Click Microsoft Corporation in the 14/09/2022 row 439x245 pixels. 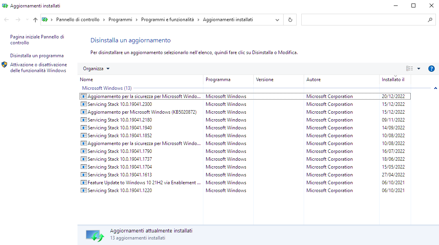coord(330,127)
